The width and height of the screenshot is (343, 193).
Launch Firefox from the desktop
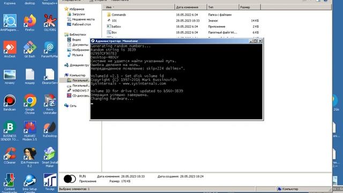30,23
